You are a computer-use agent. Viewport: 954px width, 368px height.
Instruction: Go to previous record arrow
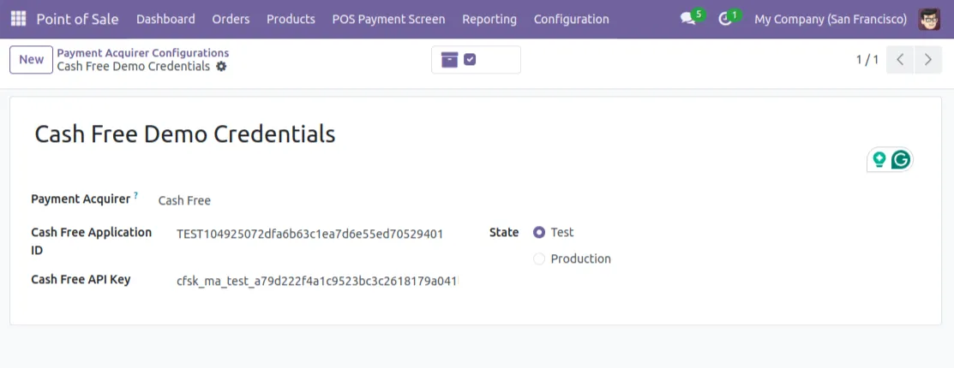pos(900,60)
